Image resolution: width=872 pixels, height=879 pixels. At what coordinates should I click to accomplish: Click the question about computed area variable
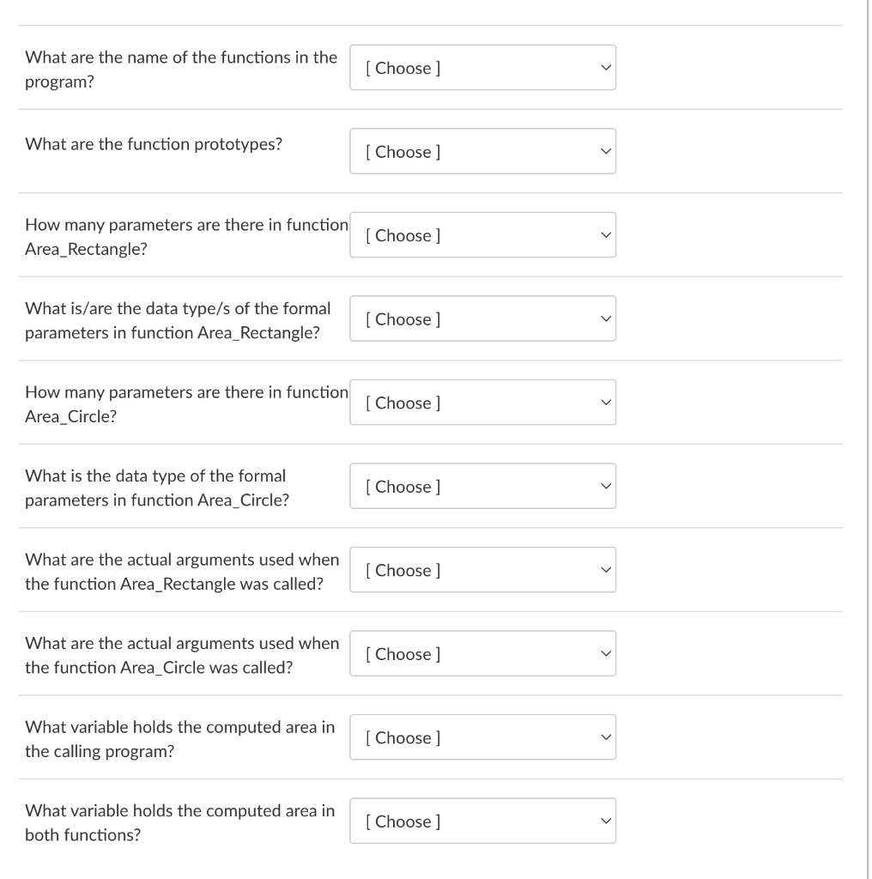[180, 737]
